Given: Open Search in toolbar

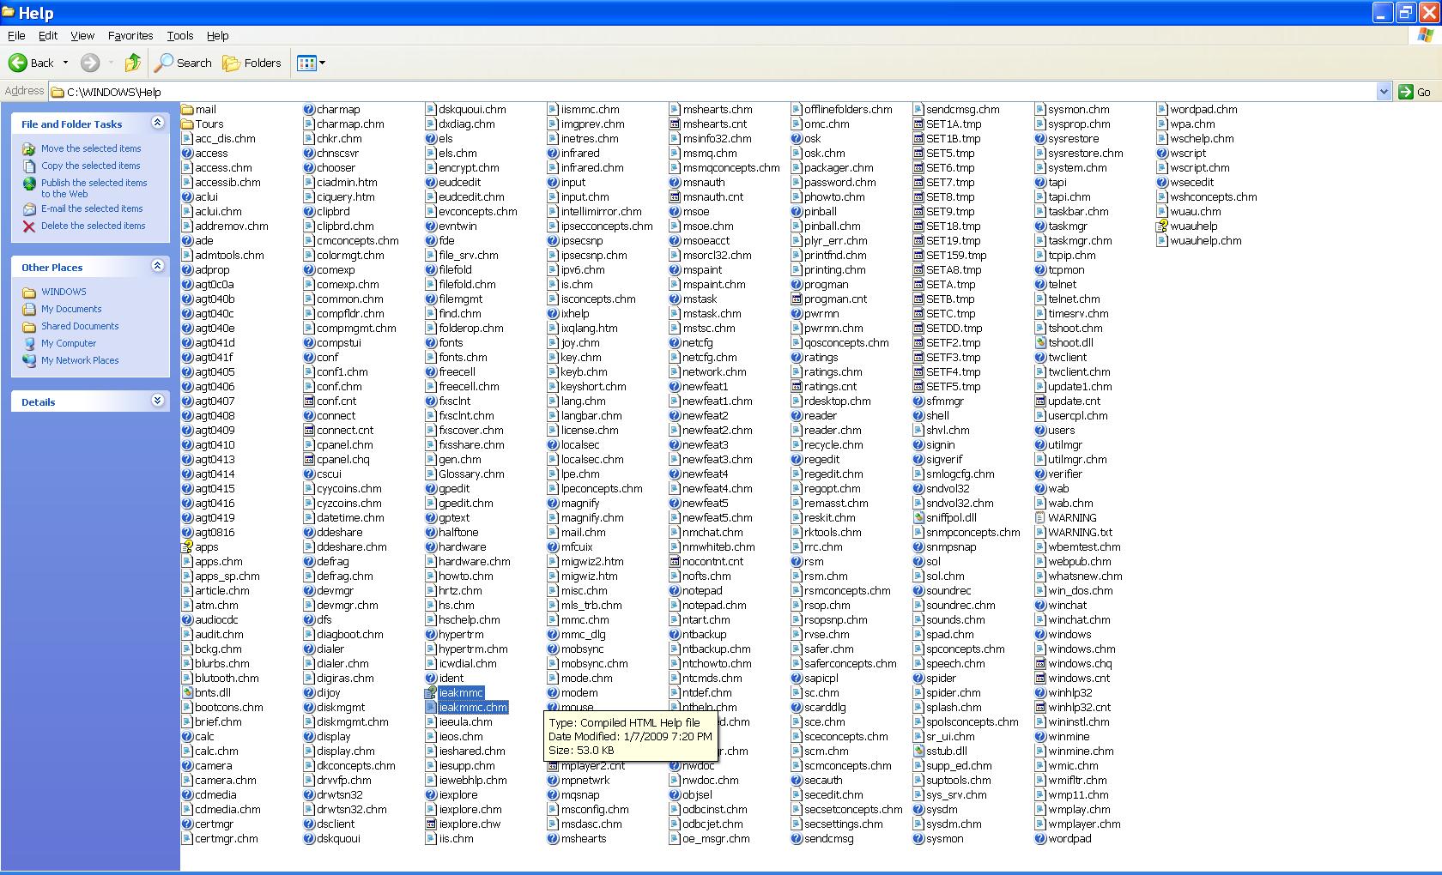Looking at the screenshot, I should tap(183, 63).
